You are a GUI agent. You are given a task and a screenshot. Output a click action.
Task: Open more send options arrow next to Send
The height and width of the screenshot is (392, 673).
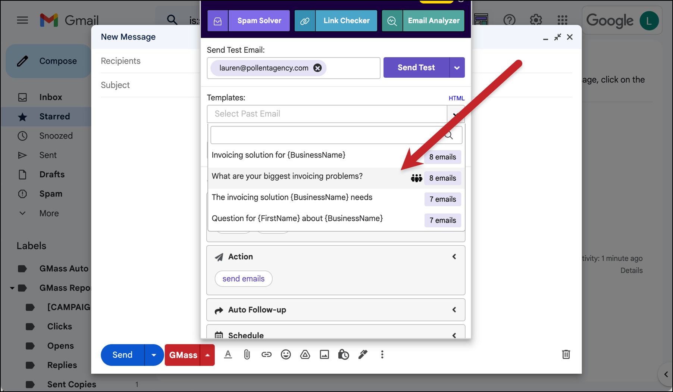tap(154, 355)
